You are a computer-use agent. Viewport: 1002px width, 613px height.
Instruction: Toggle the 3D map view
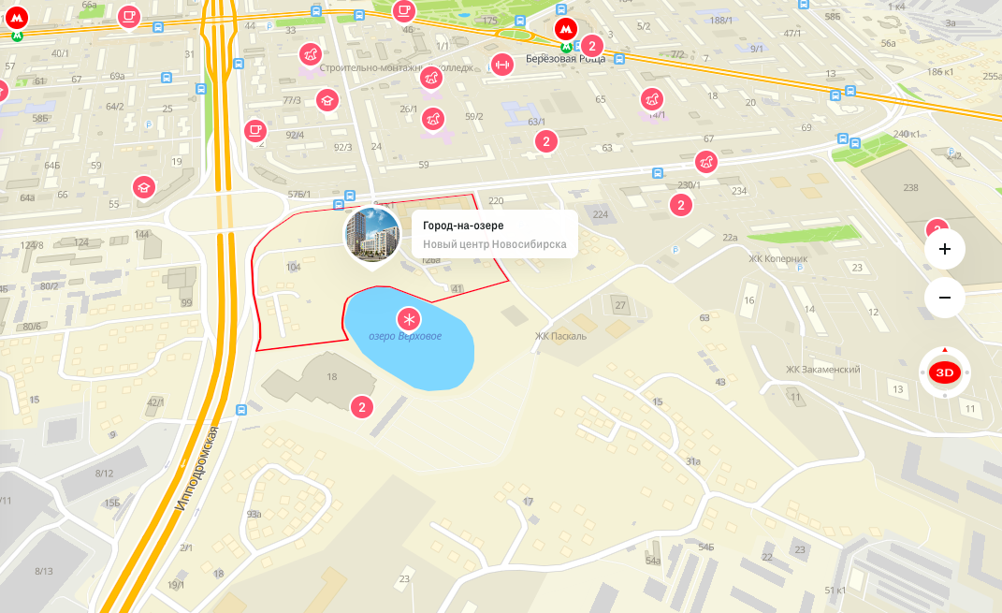(x=945, y=372)
